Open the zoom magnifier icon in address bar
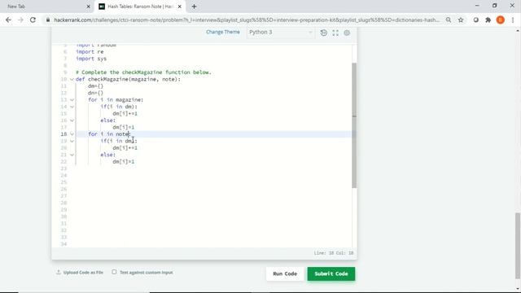Viewport: 521px width, 293px height. (x=449, y=20)
